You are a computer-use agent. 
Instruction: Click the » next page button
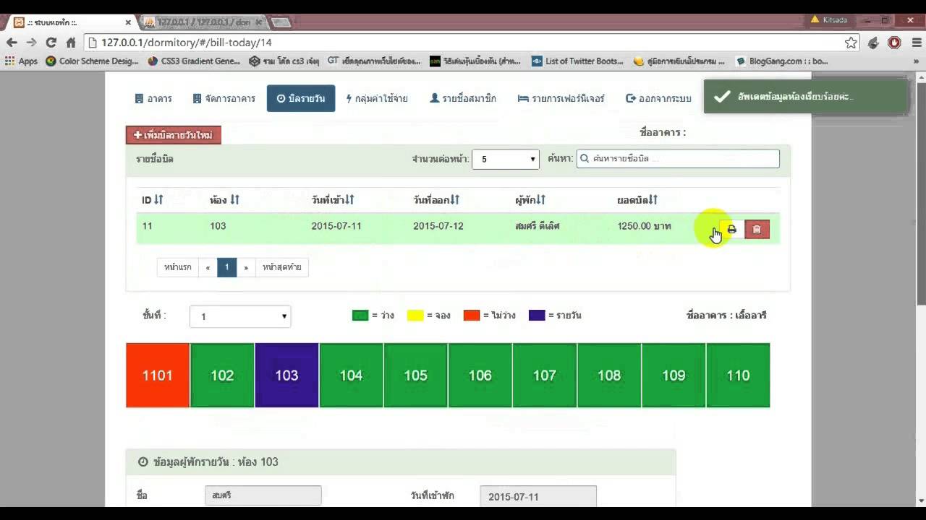pos(246,267)
